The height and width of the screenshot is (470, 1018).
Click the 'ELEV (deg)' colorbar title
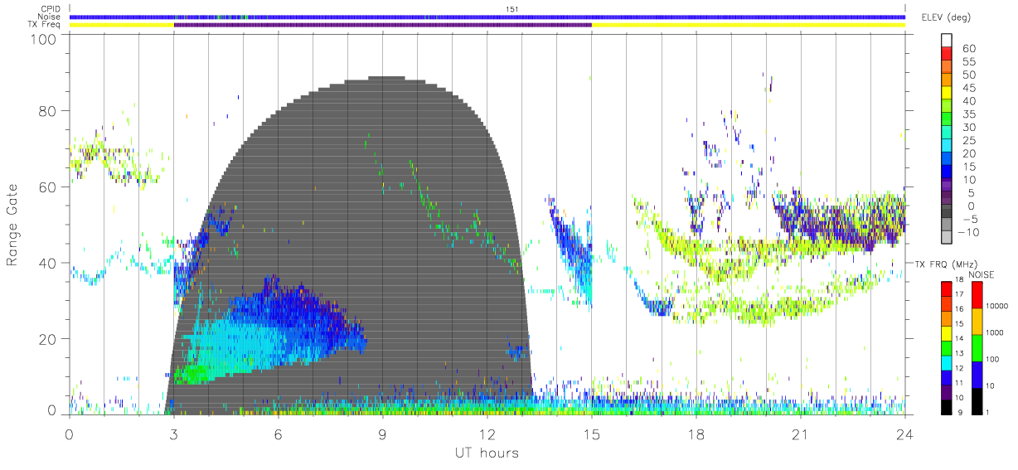945,17
